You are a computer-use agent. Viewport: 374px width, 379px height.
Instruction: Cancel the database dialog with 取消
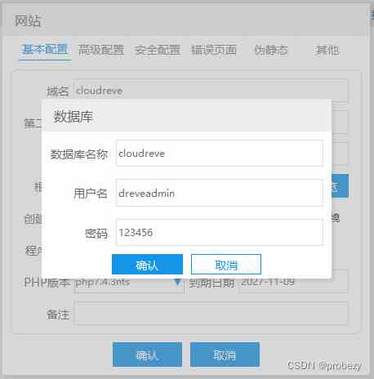pyautogui.click(x=226, y=264)
